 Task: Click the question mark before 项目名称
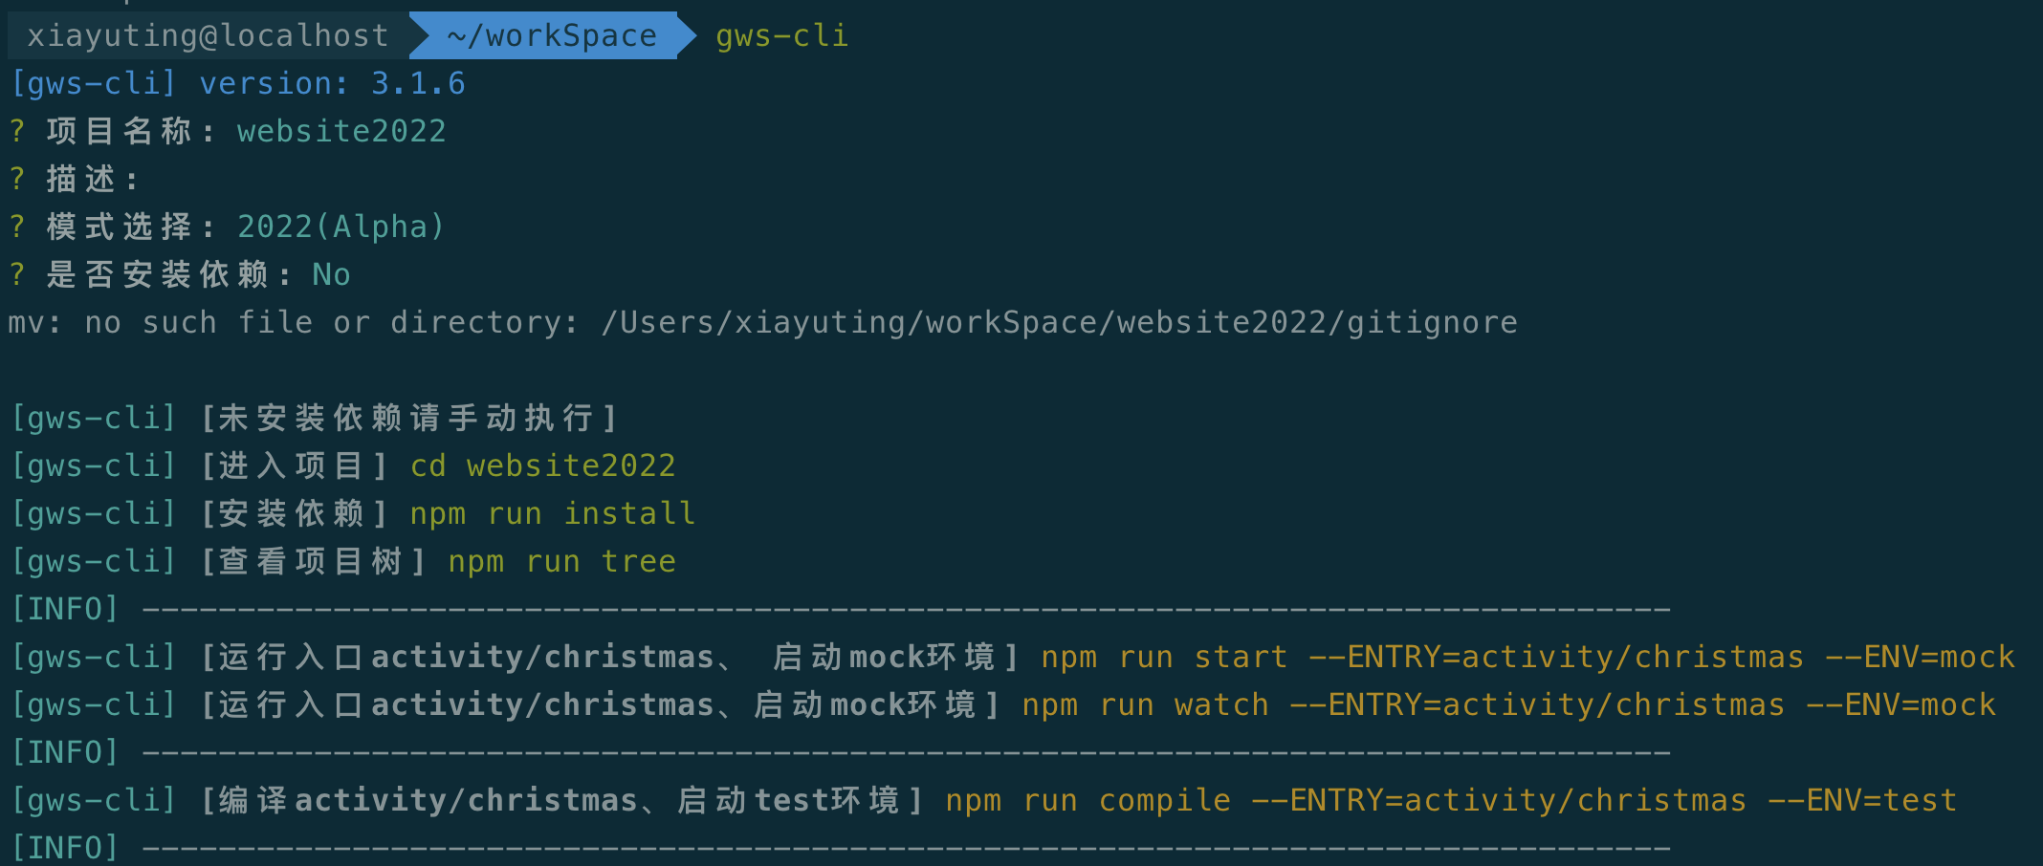tap(17, 131)
